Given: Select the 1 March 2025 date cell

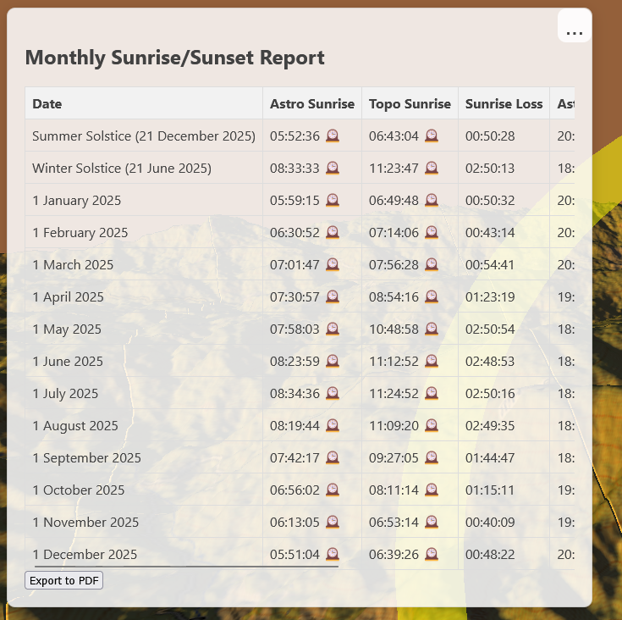Looking at the screenshot, I should (144, 264).
